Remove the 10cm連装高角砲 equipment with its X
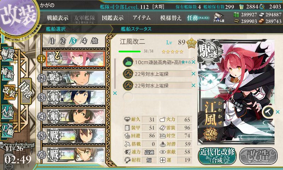The width and height of the screenshot is (283, 170). [x=193, y=62]
